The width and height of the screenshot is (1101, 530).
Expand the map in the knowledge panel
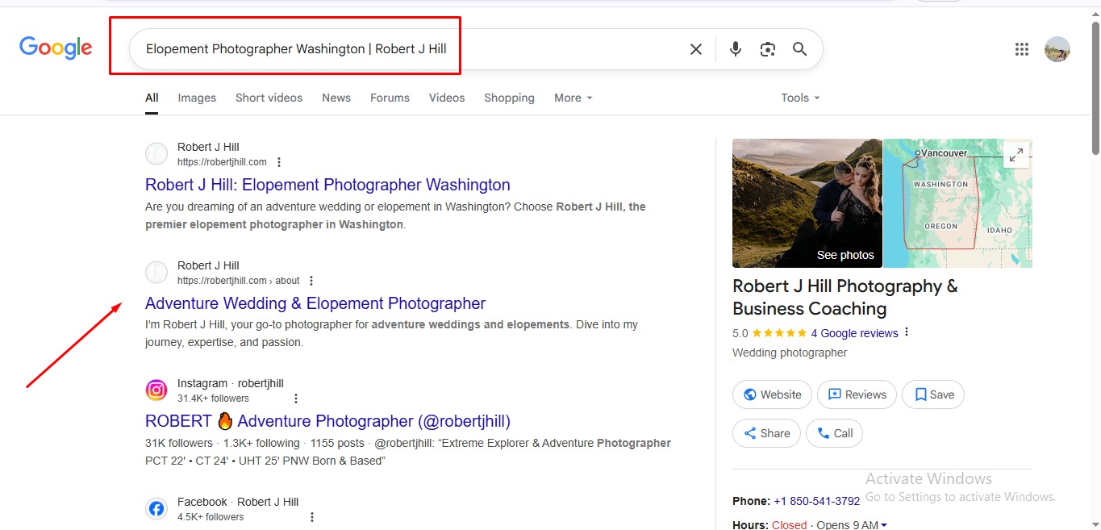[x=1016, y=154]
